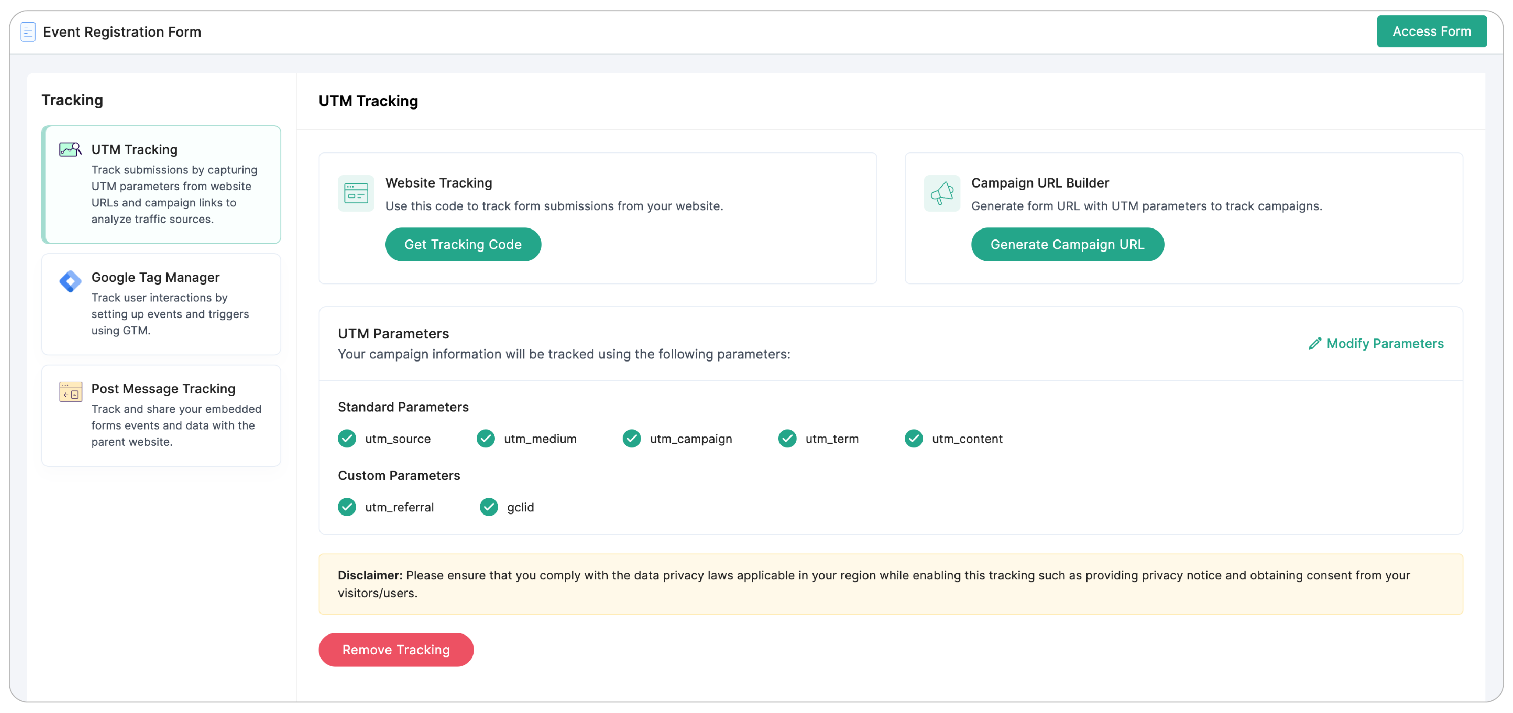This screenshot has height=713, width=1513.
Task: Click the Website Tracking browser icon
Action: click(x=356, y=193)
